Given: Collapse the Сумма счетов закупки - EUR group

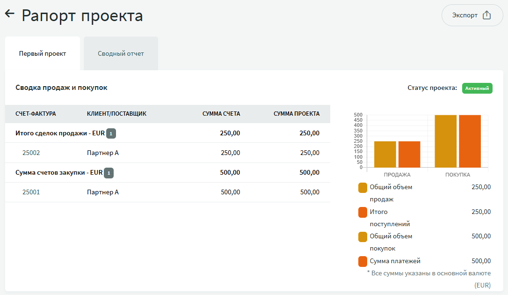Looking at the screenshot, I should pos(59,172).
